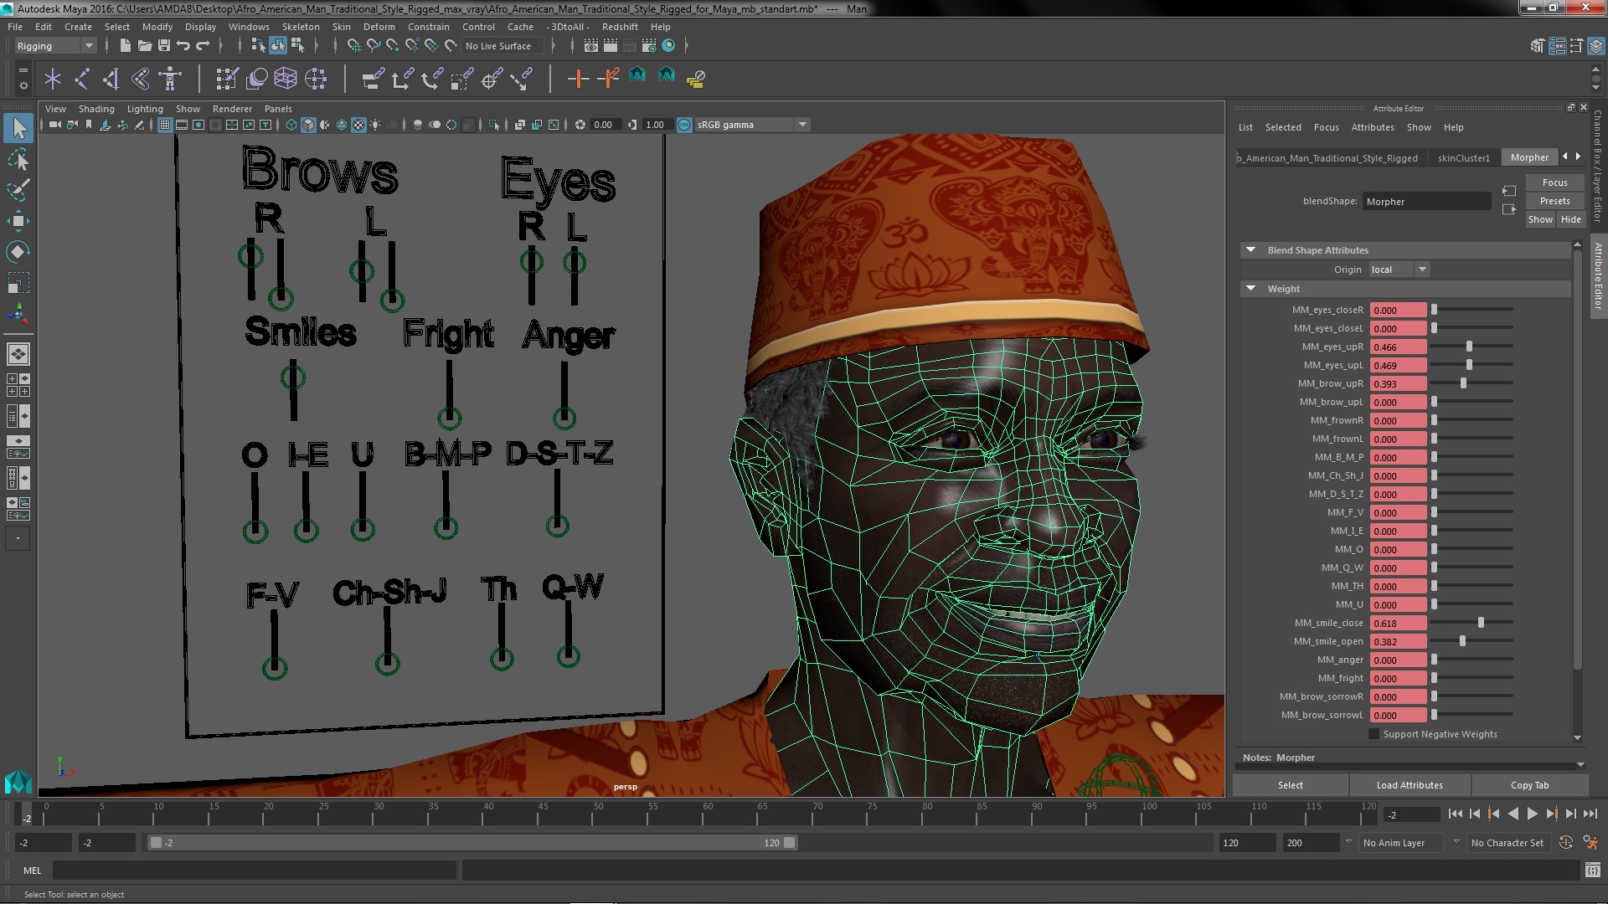The height and width of the screenshot is (904, 1608).
Task: Collapse the Blend Shape Attributes section
Action: [1250, 250]
